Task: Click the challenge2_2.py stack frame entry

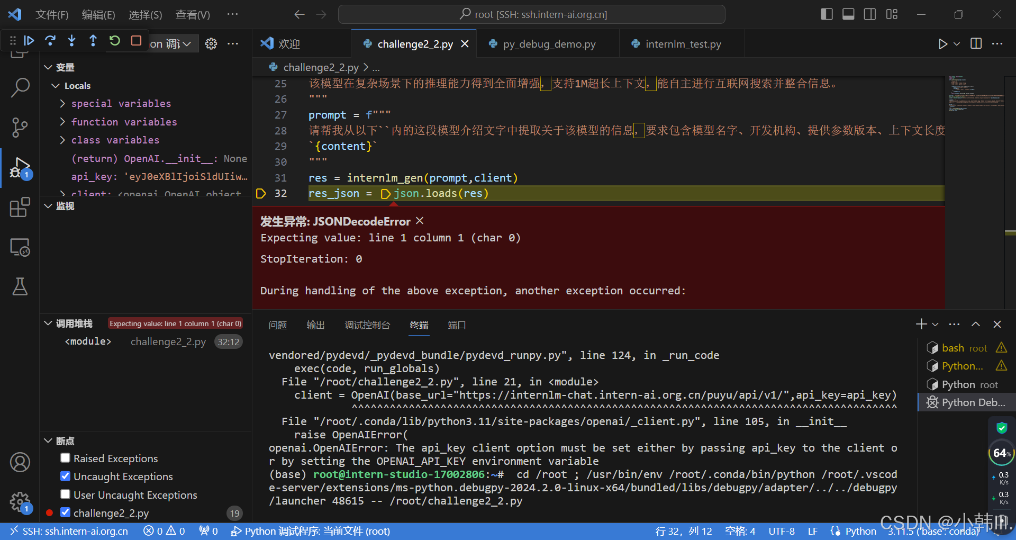Action: click(x=168, y=341)
